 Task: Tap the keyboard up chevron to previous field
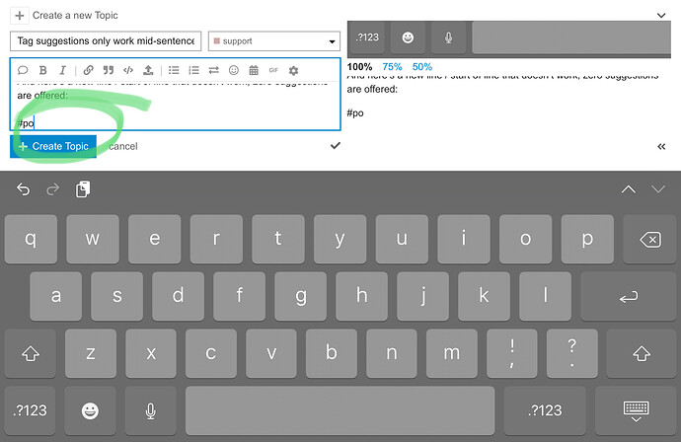[628, 189]
